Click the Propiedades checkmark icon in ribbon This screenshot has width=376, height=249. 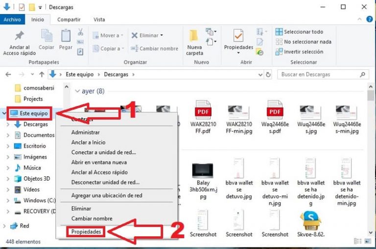coord(238,36)
